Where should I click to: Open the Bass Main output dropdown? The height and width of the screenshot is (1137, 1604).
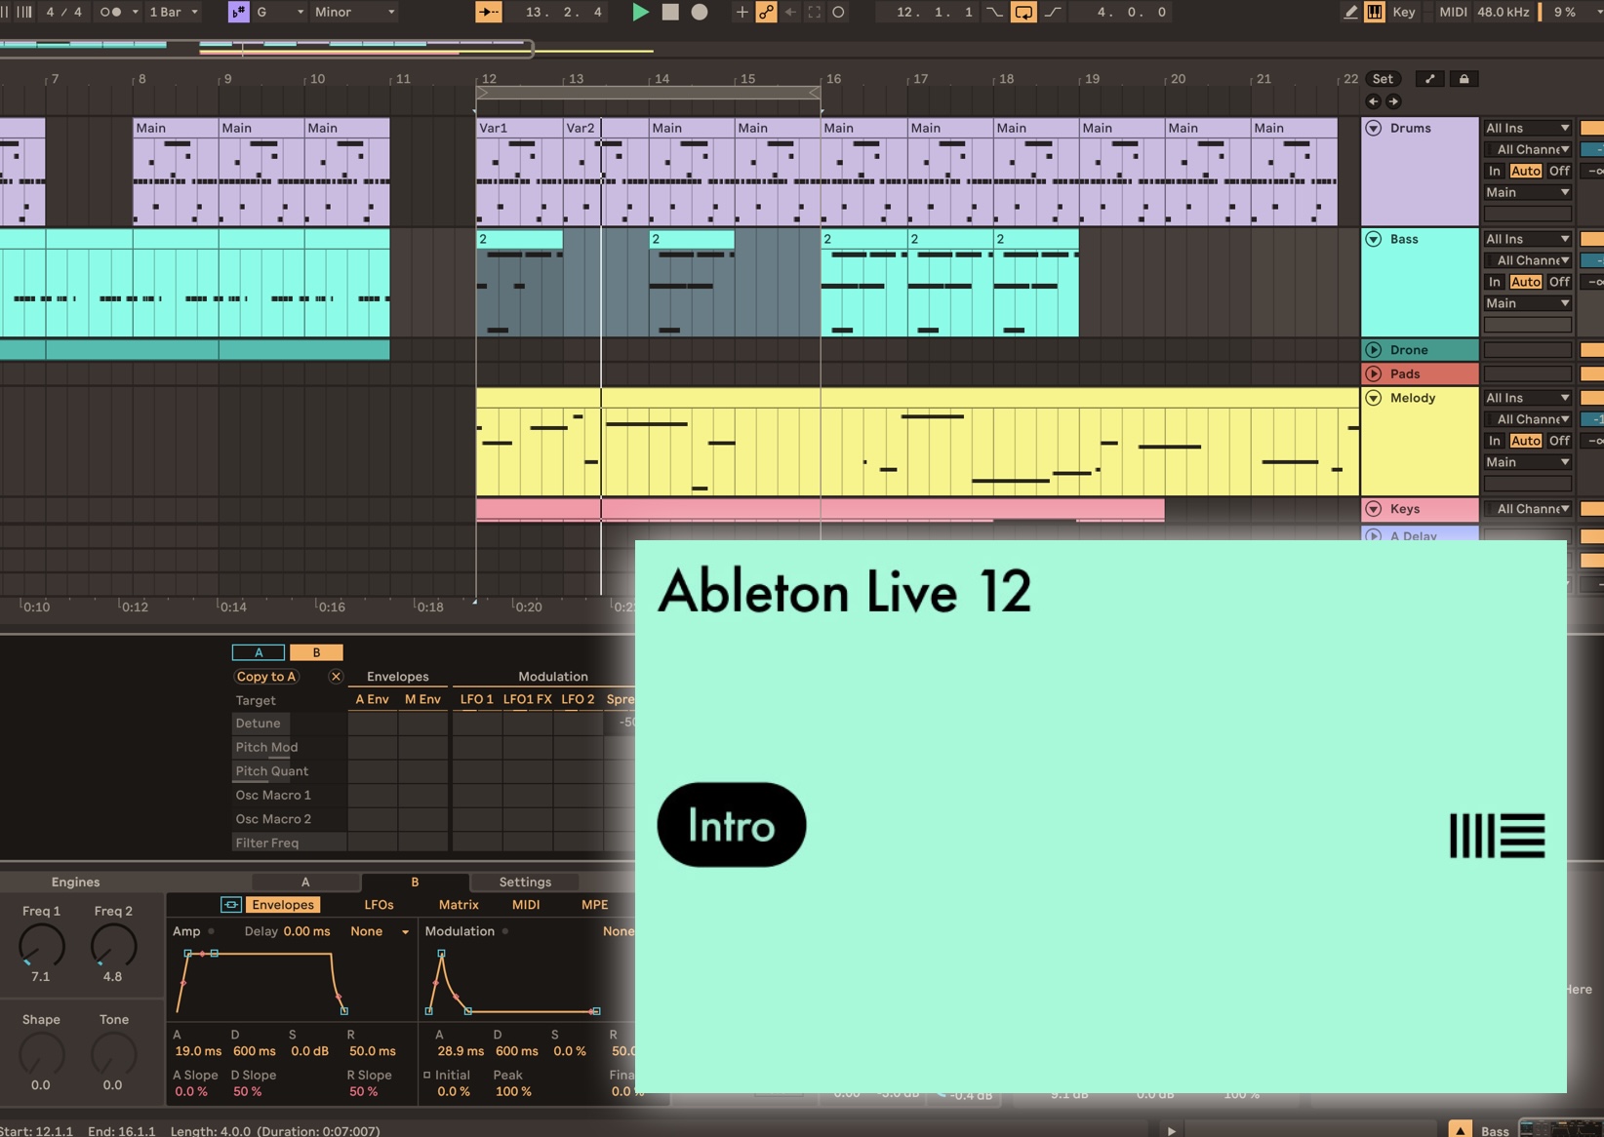[x=1527, y=303]
